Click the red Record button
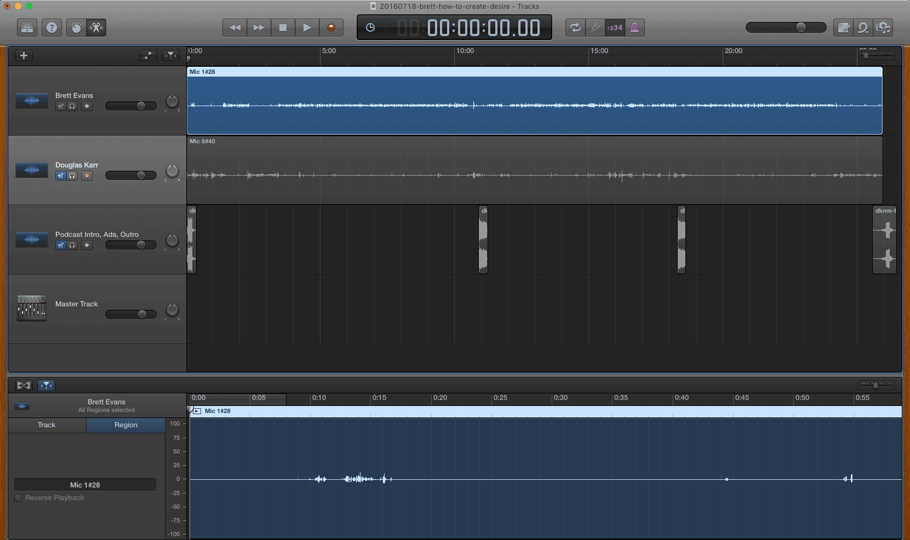This screenshot has width=910, height=540. pos(331,28)
